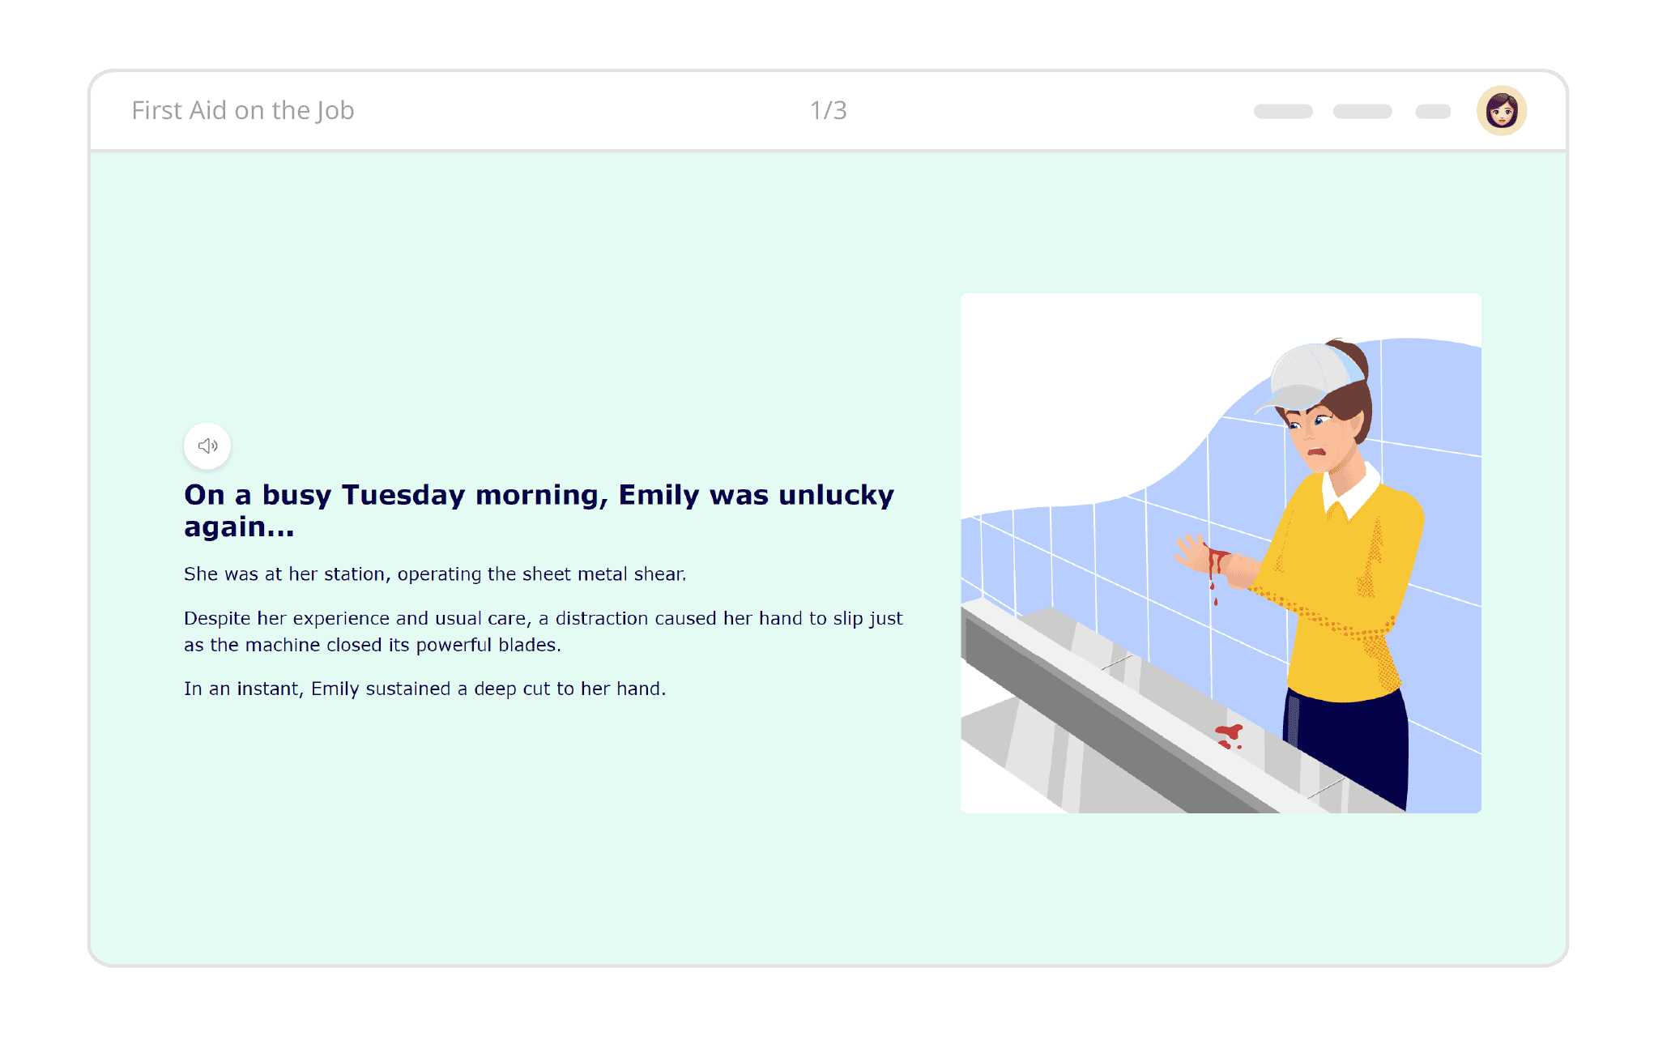
Task: Click Emily's bleeding hand in the picture
Action: click(1202, 557)
